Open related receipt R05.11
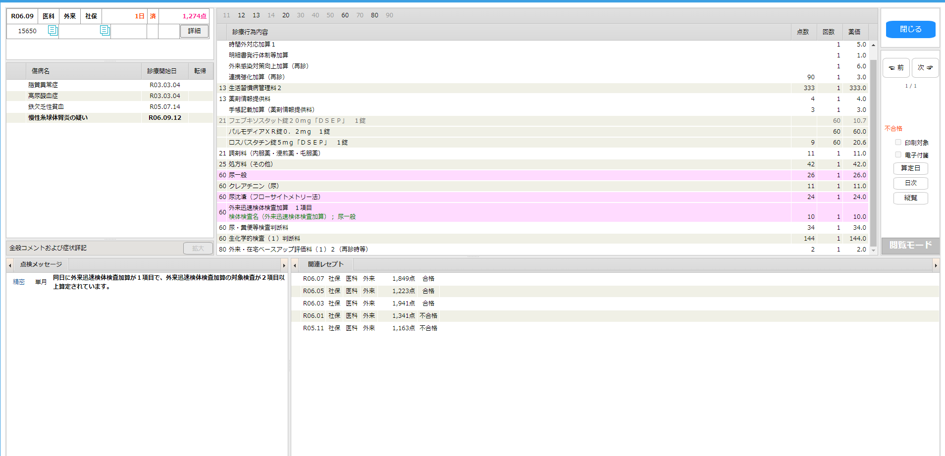Image resolution: width=945 pixels, height=456 pixels. (x=615, y=328)
